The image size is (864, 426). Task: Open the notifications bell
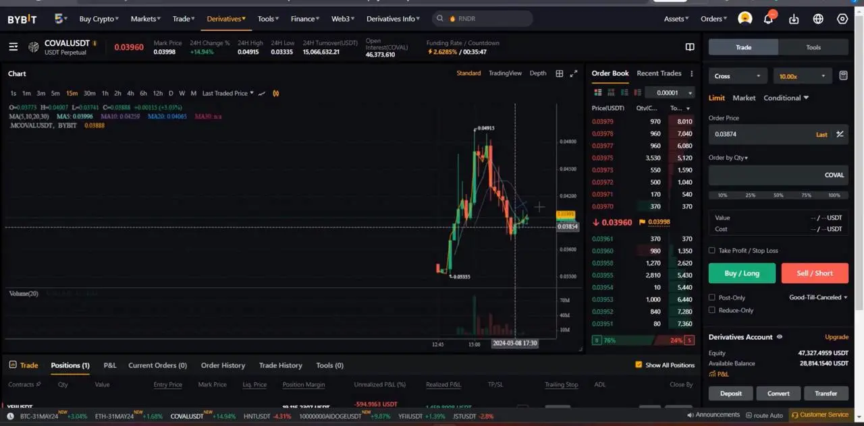(x=768, y=19)
